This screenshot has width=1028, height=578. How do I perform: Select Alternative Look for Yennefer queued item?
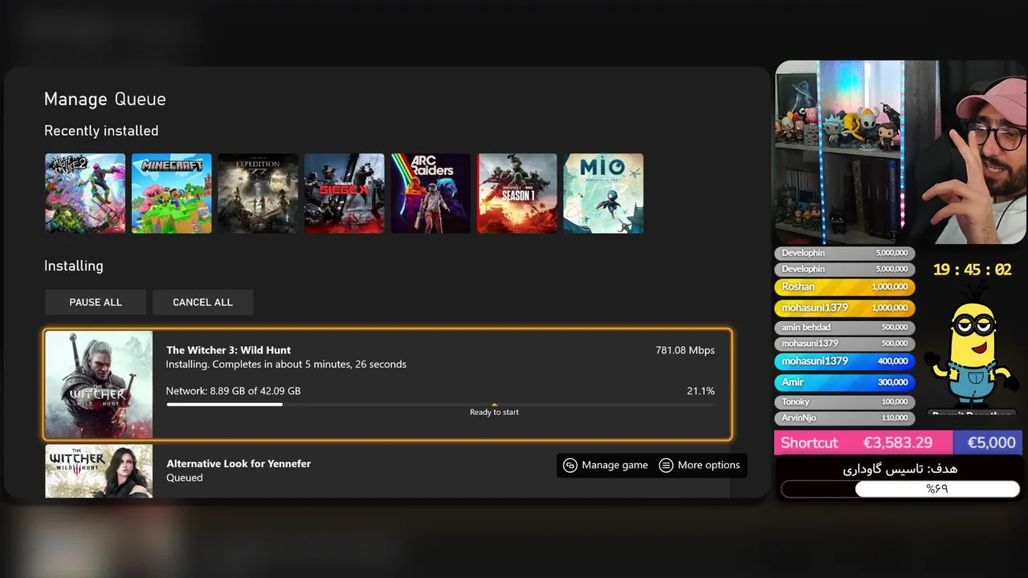click(x=388, y=471)
